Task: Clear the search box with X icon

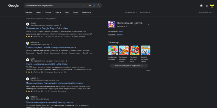Action: click(84, 6)
